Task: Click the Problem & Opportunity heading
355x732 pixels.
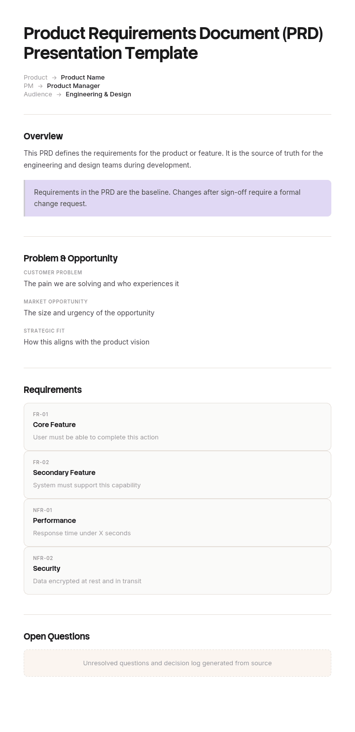Action: [71, 258]
